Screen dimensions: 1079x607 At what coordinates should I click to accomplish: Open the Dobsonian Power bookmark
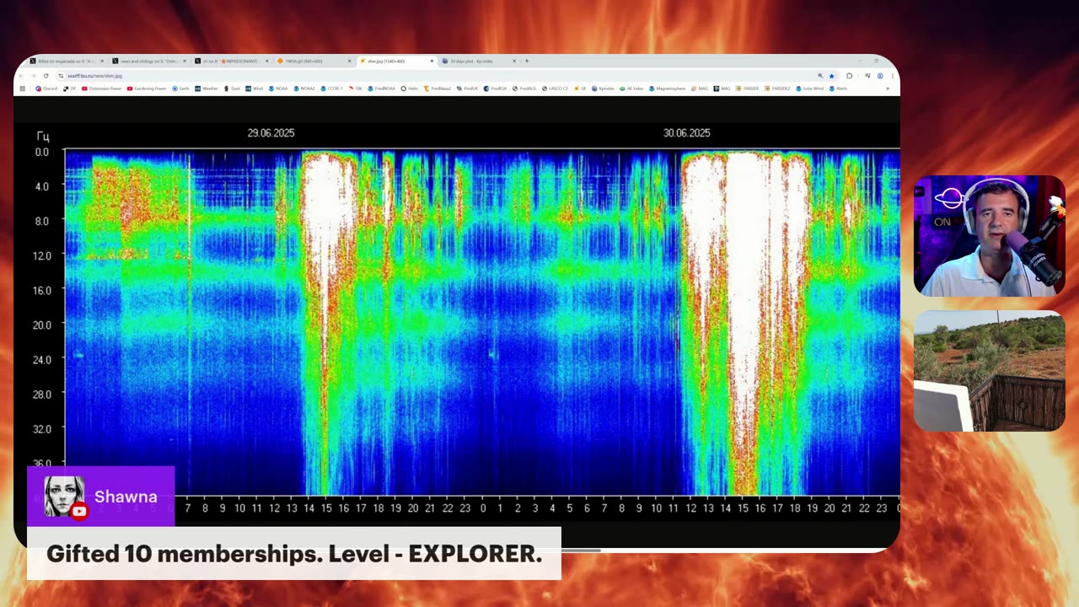pyautogui.click(x=102, y=88)
